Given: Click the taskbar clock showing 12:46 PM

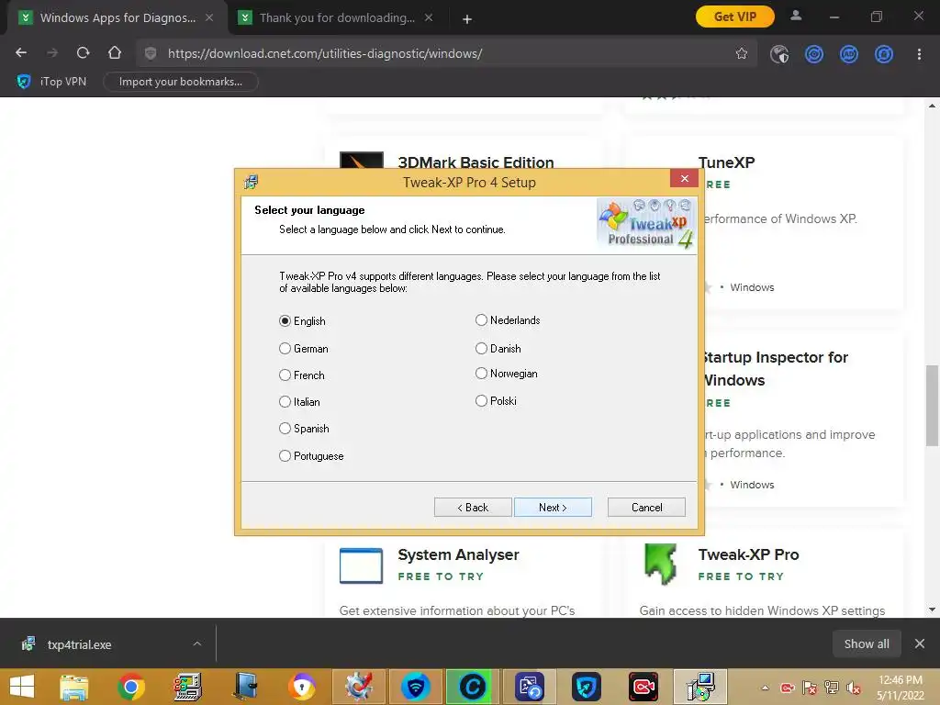Looking at the screenshot, I should [900, 688].
